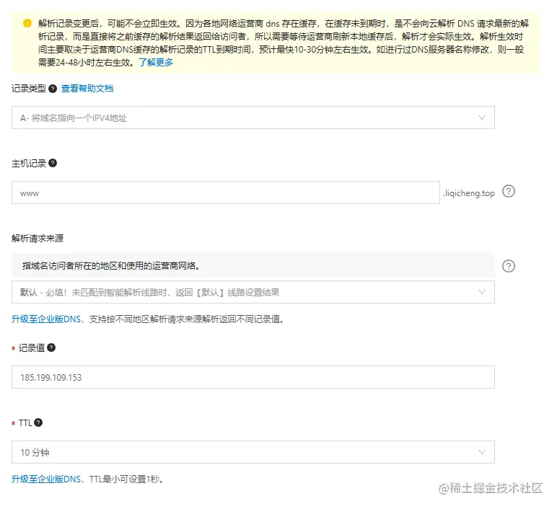Click the 主机记录 label text
The image size is (557, 509).
pyautogui.click(x=29, y=164)
